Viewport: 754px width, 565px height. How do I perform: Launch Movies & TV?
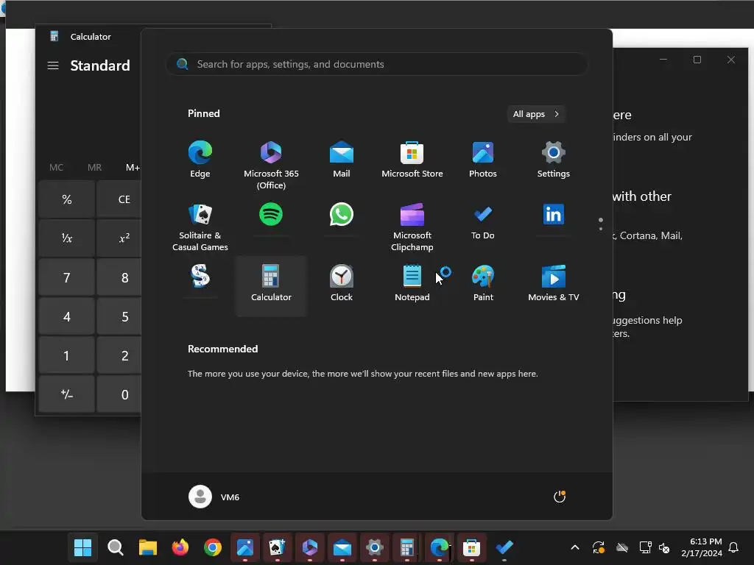554,283
